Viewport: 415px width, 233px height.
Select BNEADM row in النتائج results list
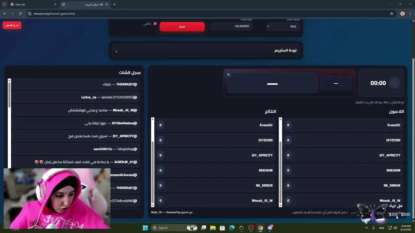[215, 170]
